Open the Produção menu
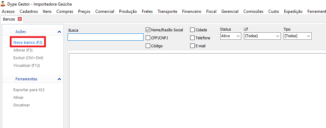Screen dimensions: 326x128 point(128,11)
